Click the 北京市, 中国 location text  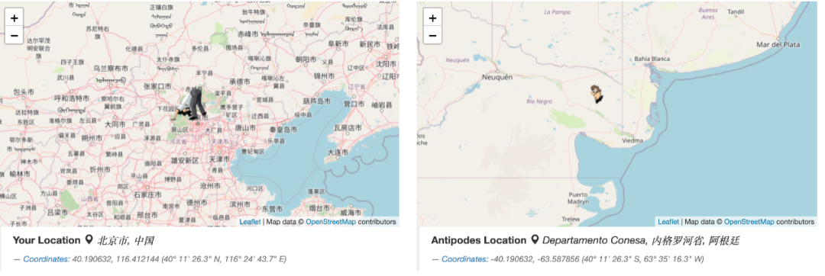coord(126,240)
